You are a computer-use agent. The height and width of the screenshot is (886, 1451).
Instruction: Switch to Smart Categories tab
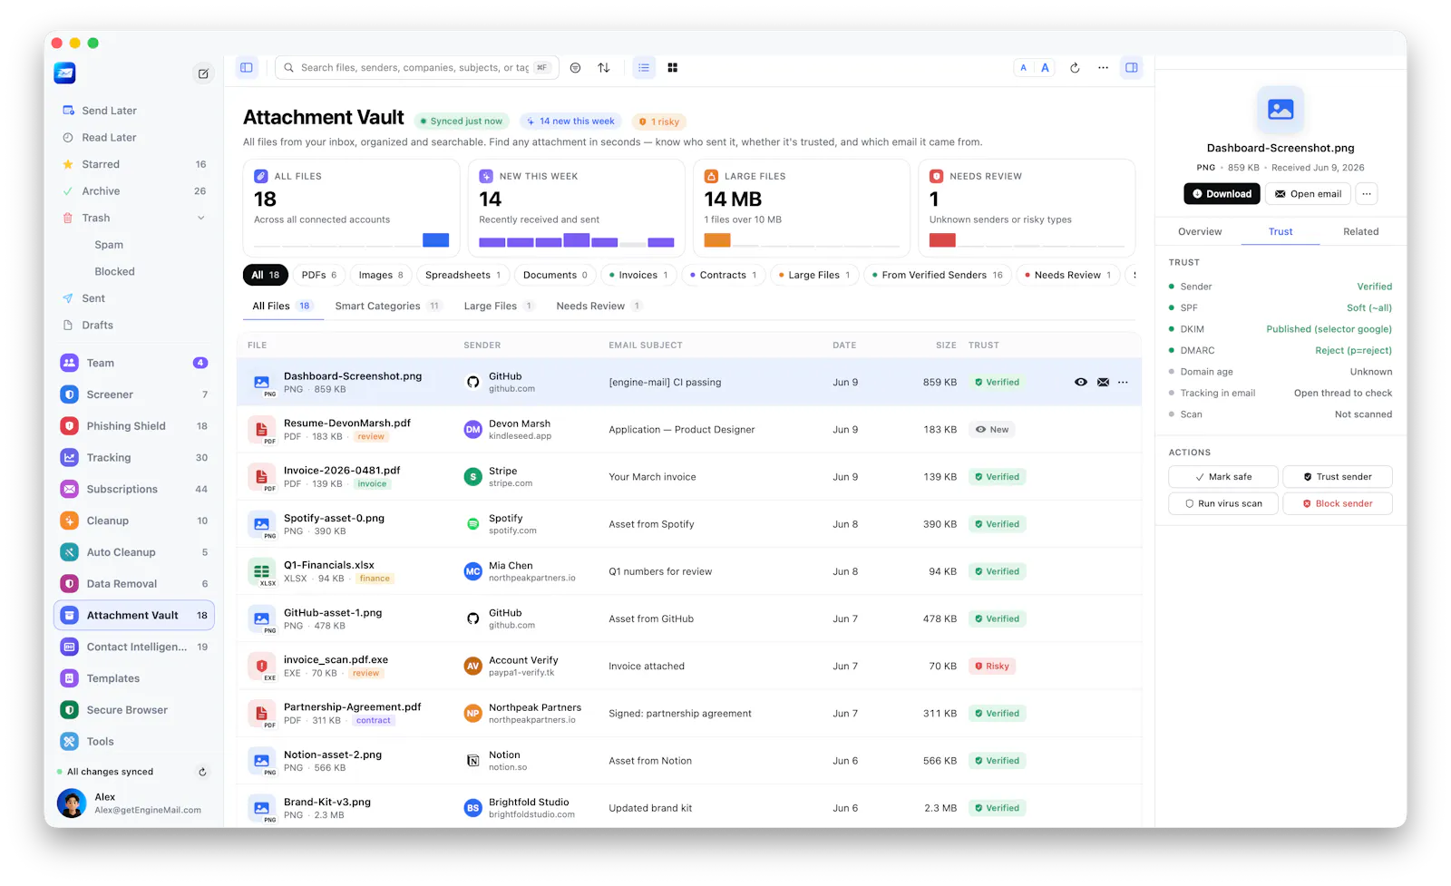pos(387,307)
